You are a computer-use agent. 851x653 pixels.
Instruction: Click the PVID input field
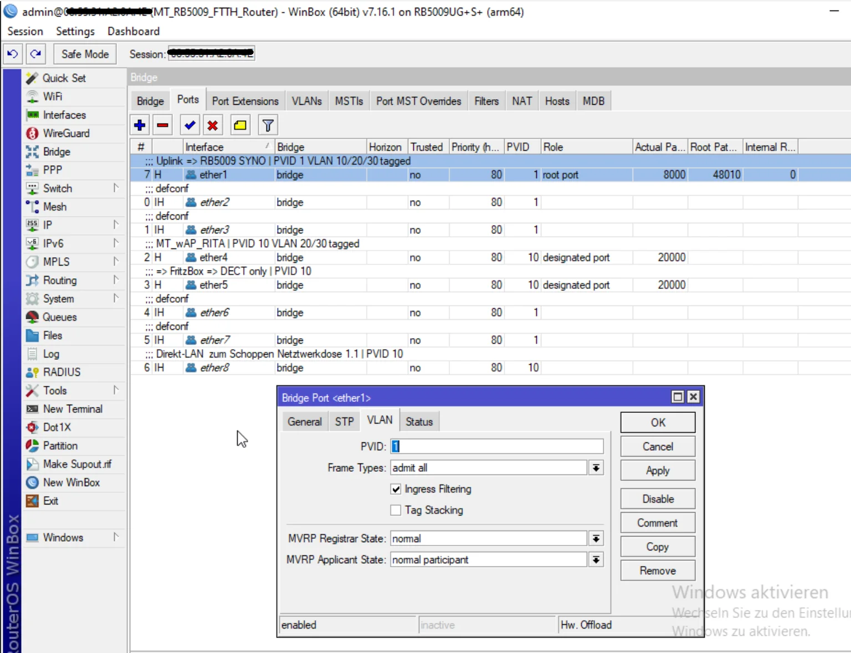(x=497, y=446)
